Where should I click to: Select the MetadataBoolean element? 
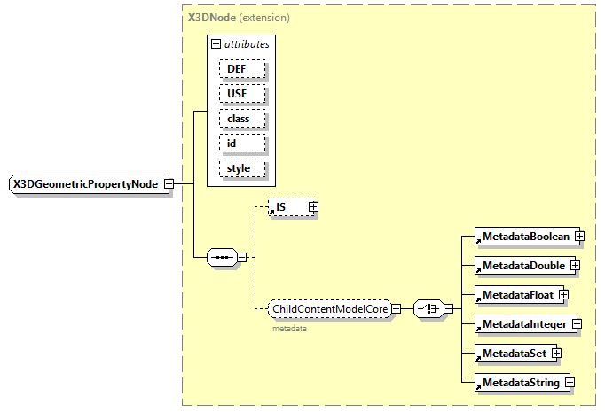[x=525, y=237]
